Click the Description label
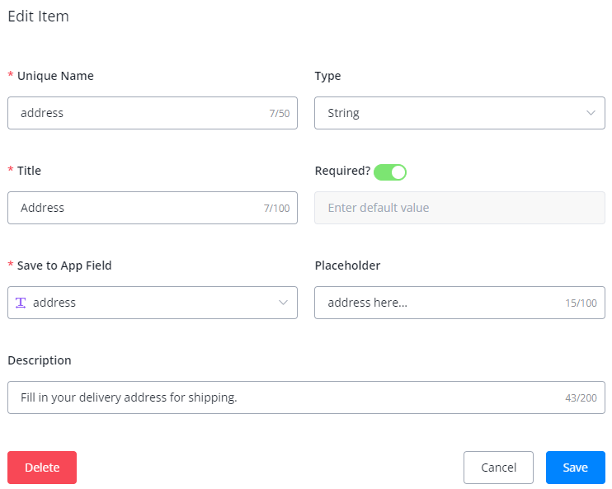The height and width of the screenshot is (489, 612). (40, 360)
